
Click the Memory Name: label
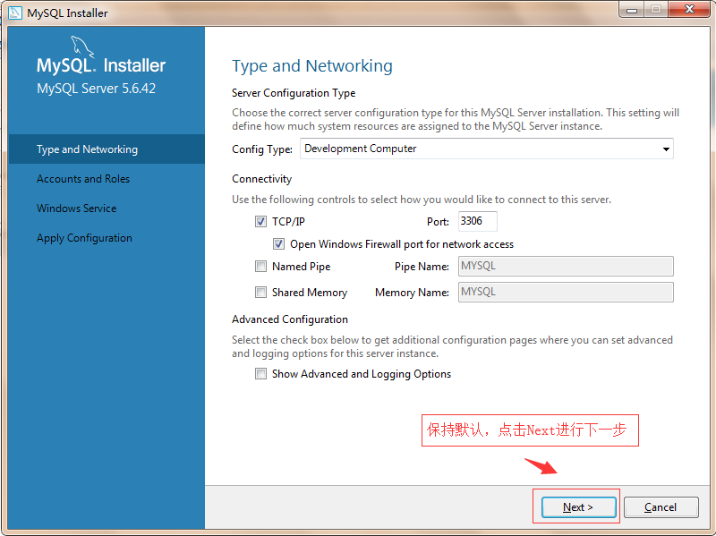point(412,293)
